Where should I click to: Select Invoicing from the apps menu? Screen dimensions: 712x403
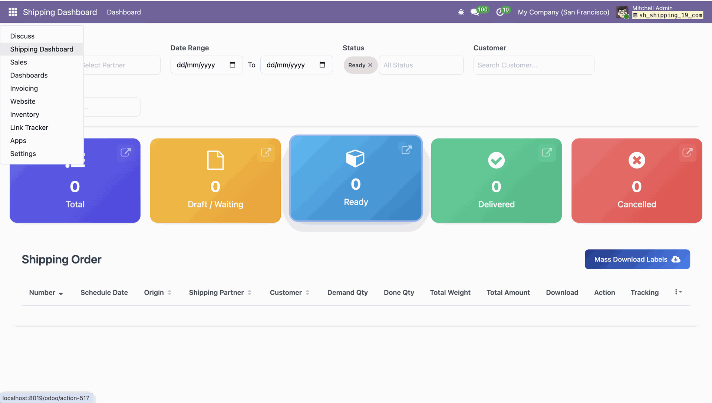point(24,88)
